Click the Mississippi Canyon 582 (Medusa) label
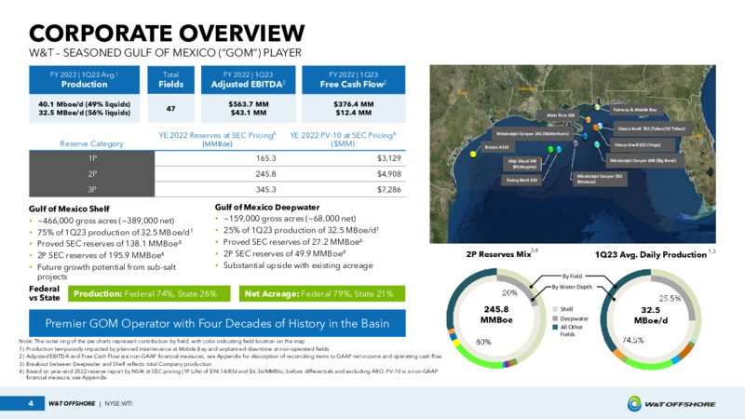This screenshot has width=745, height=419. (600, 179)
